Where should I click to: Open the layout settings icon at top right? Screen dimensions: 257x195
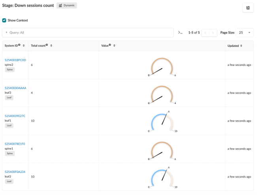pos(248,7)
